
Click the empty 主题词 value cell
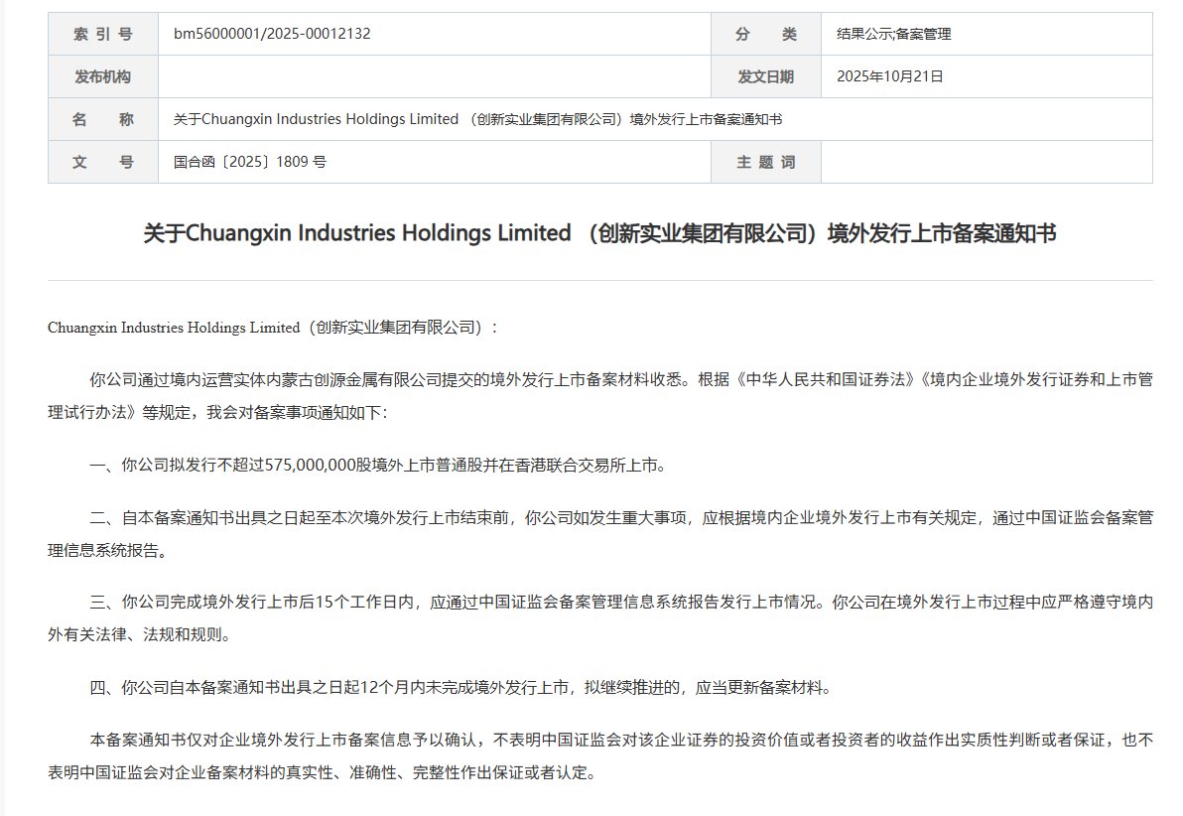pos(986,162)
